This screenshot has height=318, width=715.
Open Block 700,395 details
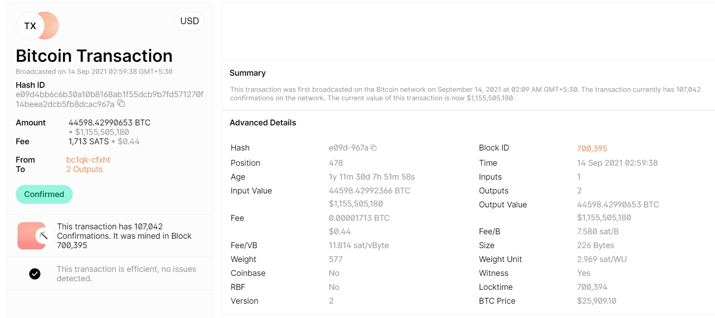coord(591,148)
